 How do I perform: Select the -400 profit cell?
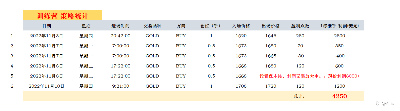pyautogui.click(x=339, y=56)
